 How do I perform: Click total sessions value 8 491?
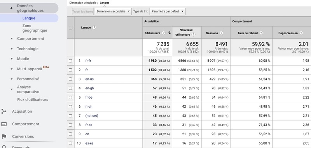[x=222, y=44]
